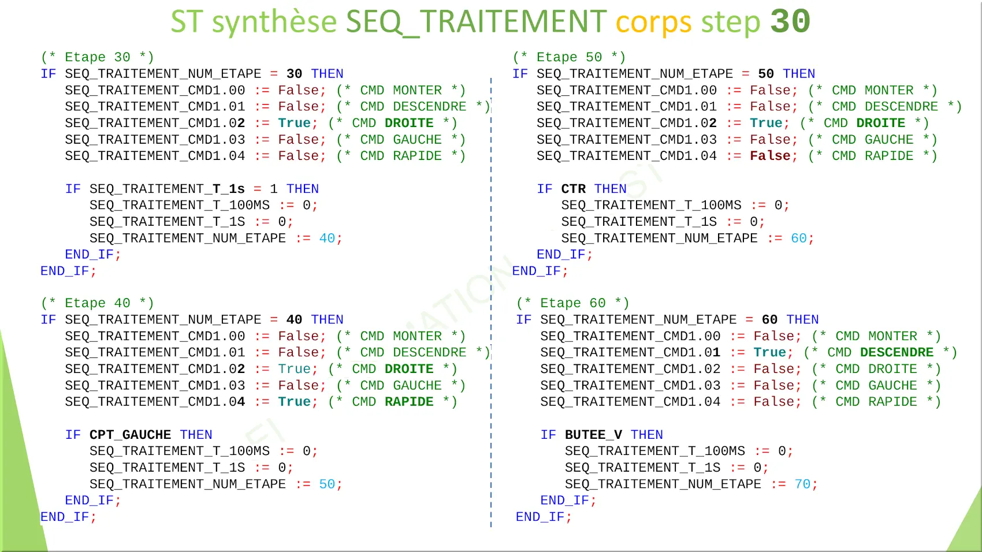Screen dimensions: 982x552
Task: Select the '(* Etape 30 *)' comment line
Action: (x=98, y=57)
